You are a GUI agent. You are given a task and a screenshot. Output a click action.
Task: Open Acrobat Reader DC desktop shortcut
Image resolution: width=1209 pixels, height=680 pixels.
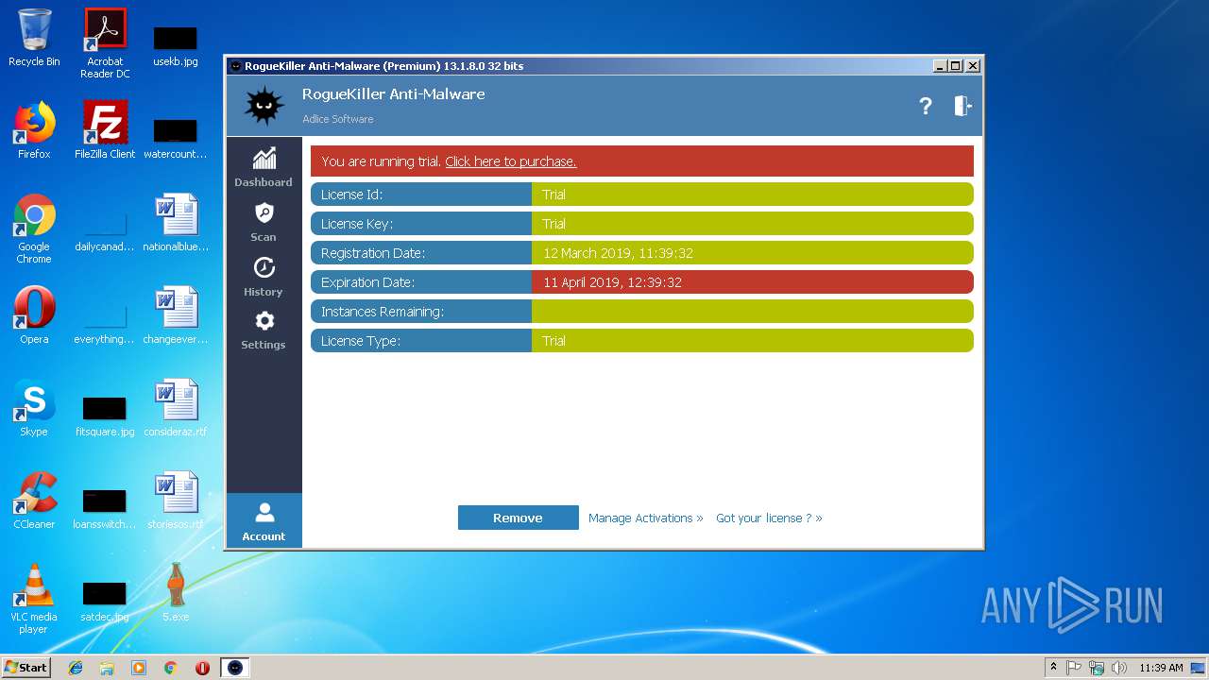[105, 42]
